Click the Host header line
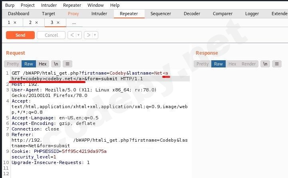 pyautogui.click(x=25, y=85)
